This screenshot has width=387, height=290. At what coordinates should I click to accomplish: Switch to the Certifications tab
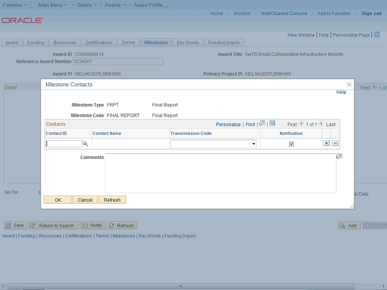[99, 42]
